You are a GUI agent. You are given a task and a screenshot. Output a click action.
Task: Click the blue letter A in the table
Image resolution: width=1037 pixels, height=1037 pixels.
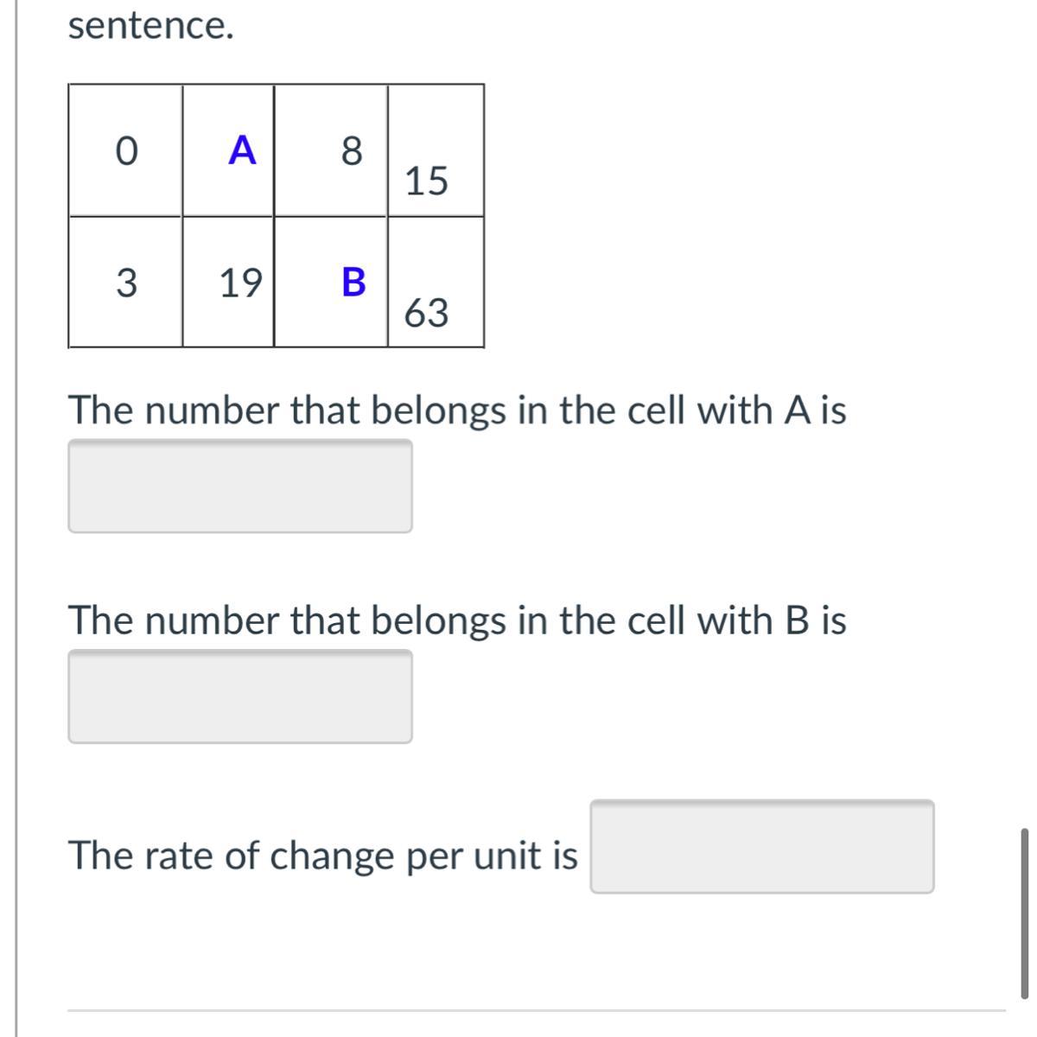pos(243,150)
